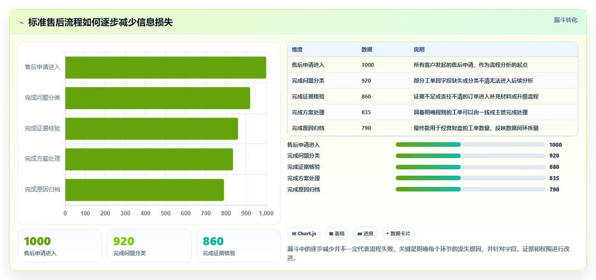Screen dimensions: 596x280
Task: Click the table value 860
Action: (366, 97)
